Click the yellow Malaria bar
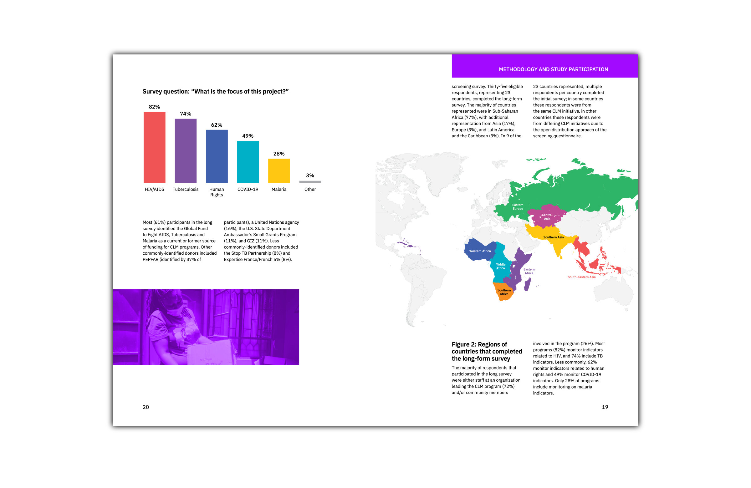The height and width of the screenshot is (488, 751). pos(278,171)
